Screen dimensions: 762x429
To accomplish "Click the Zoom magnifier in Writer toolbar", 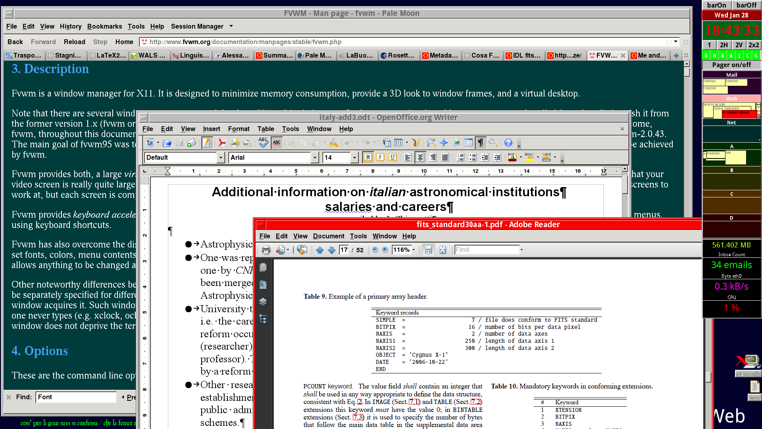I will 493,143.
